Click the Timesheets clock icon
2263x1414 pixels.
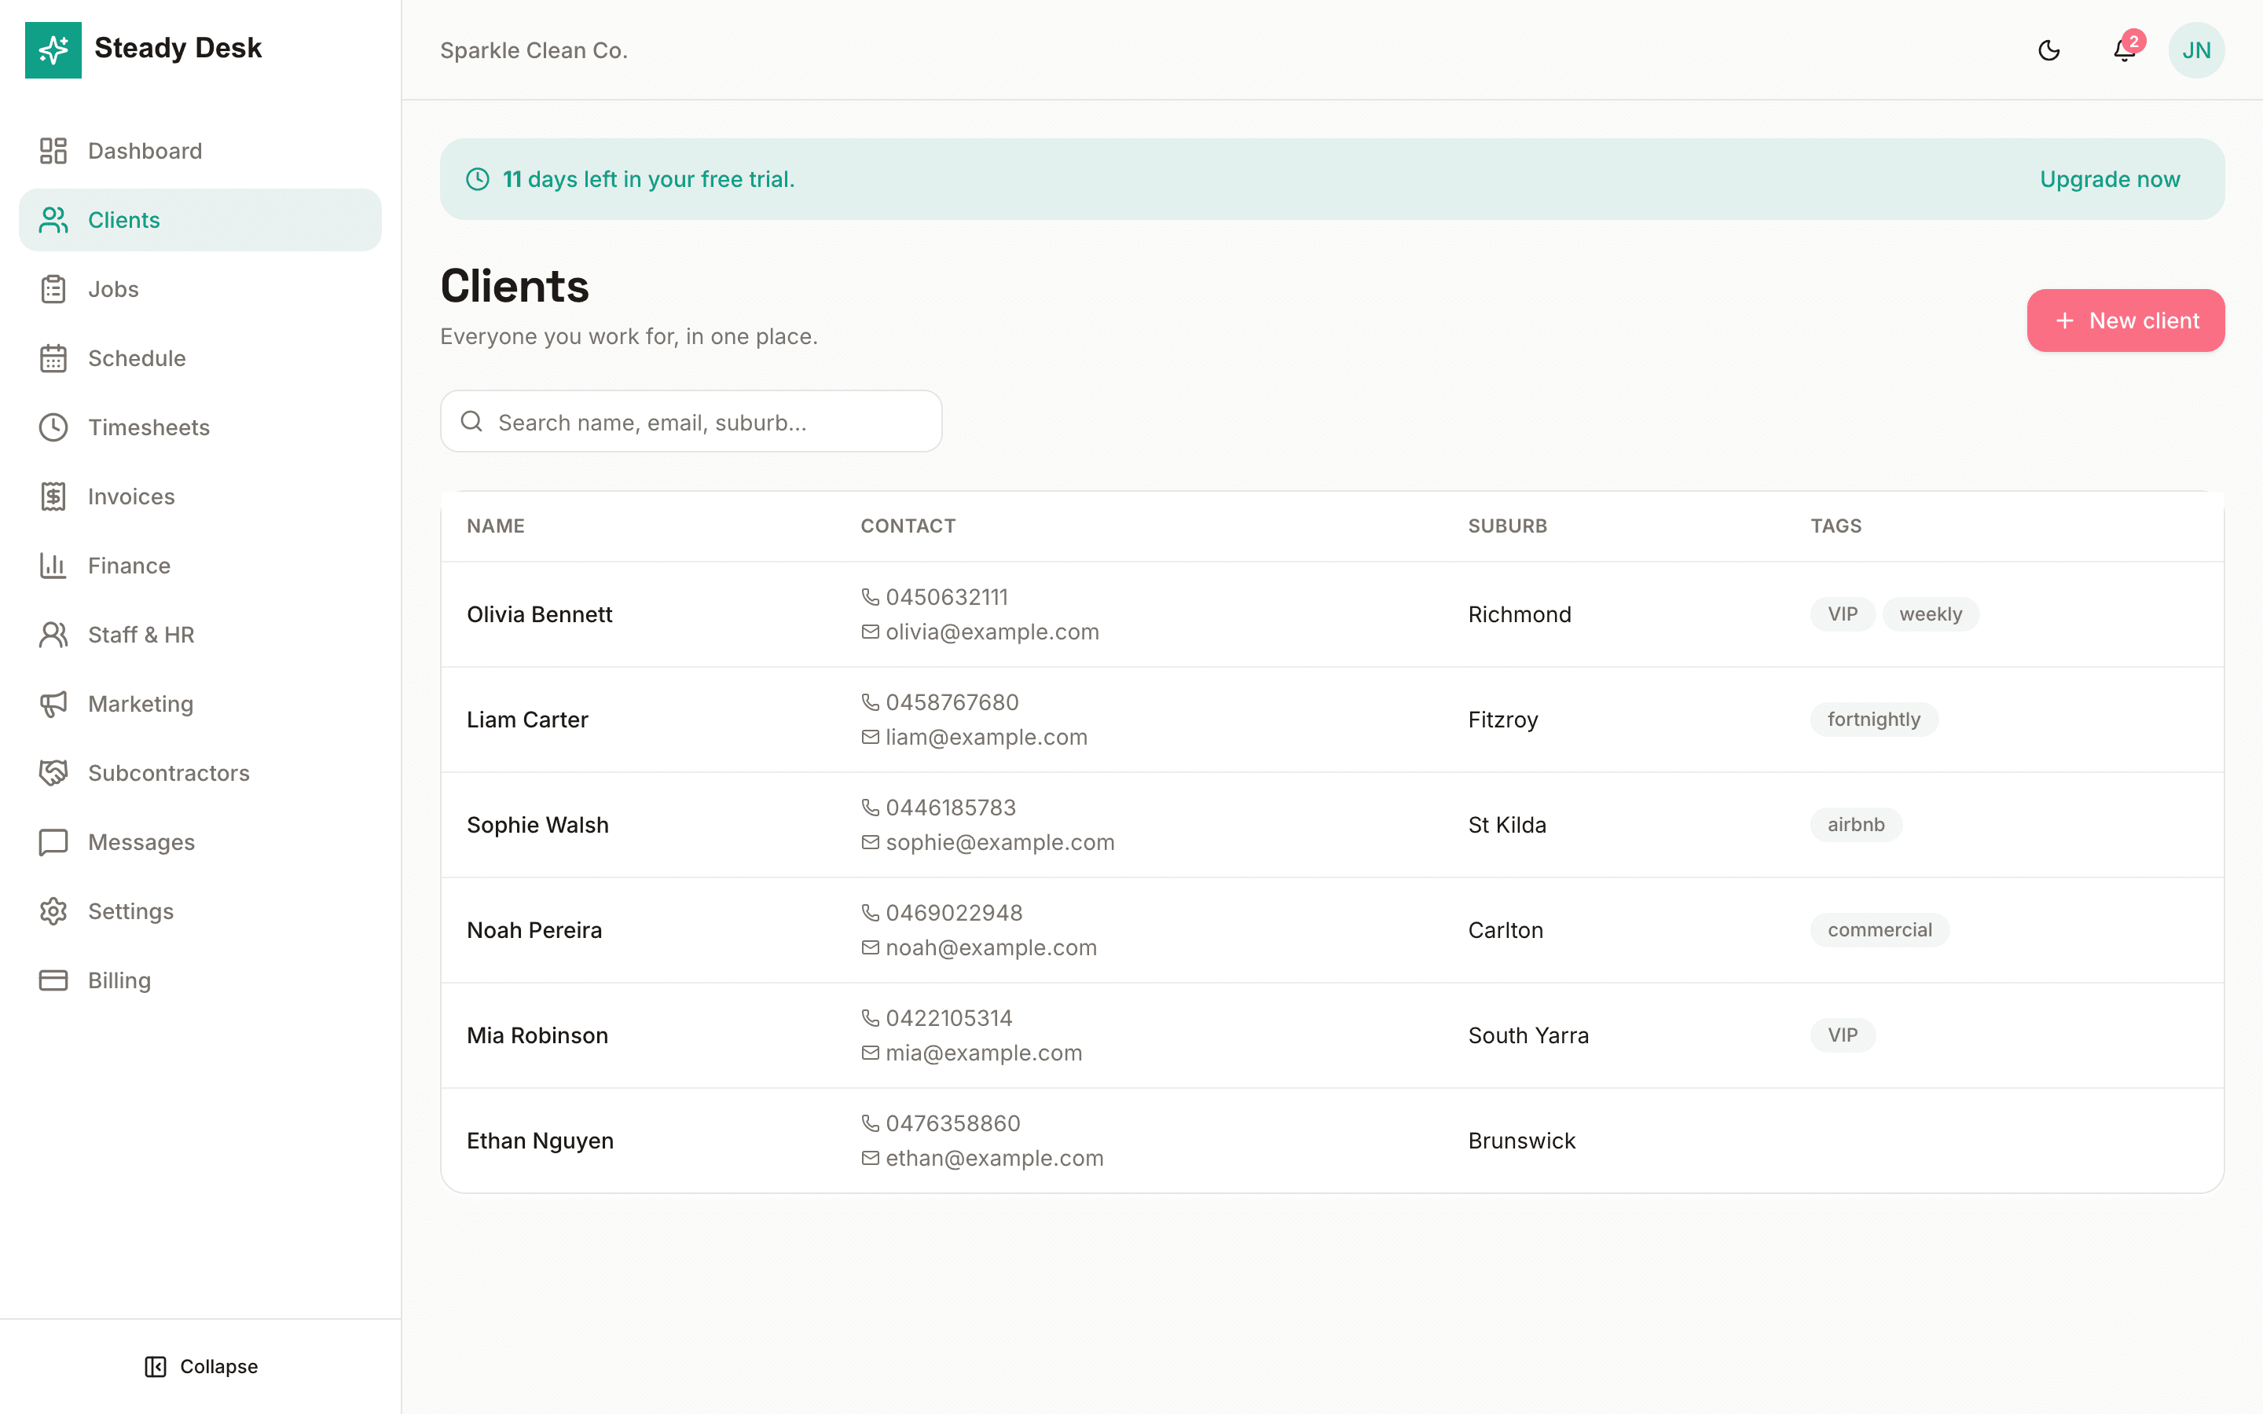pyautogui.click(x=53, y=427)
